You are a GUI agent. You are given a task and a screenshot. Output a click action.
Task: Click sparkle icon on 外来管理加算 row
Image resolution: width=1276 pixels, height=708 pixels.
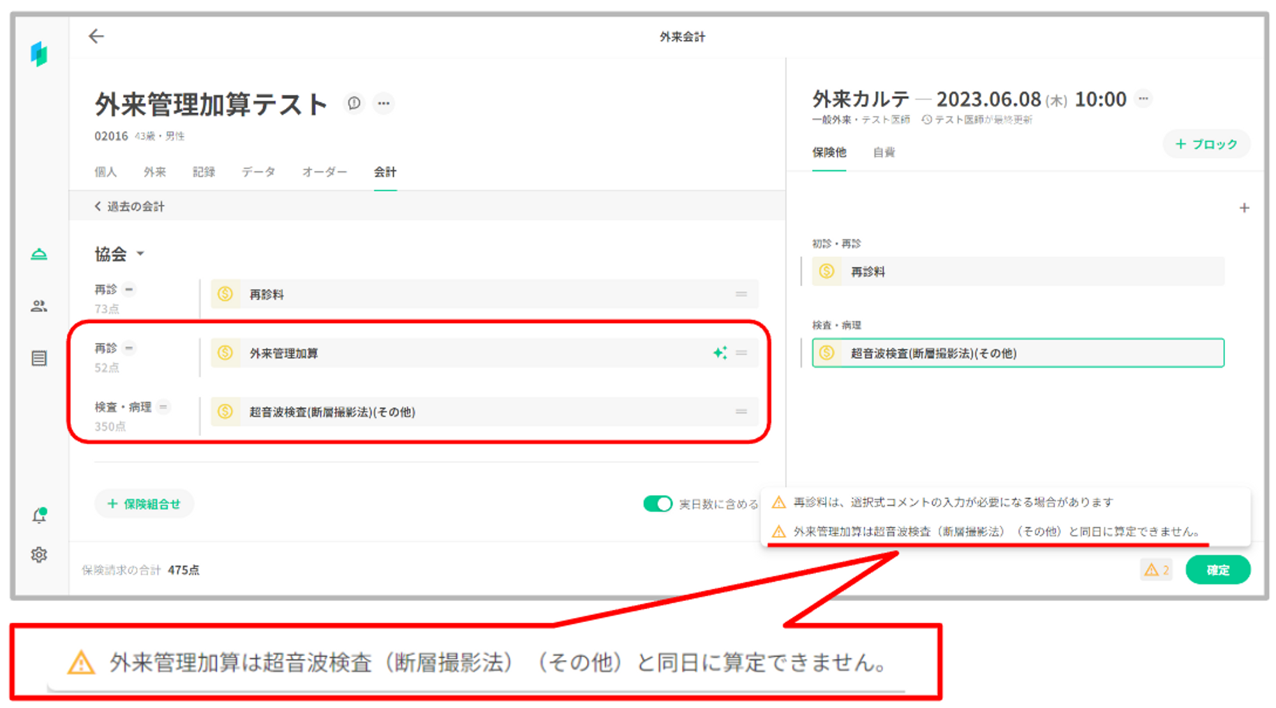tap(720, 353)
